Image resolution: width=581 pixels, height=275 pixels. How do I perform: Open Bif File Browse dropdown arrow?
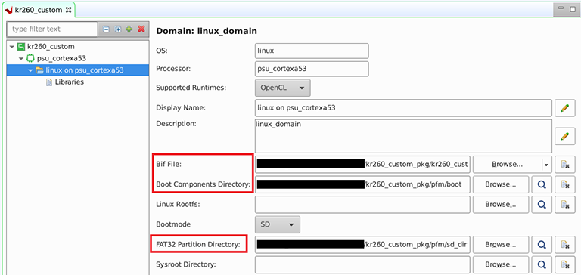pos(546,165)
